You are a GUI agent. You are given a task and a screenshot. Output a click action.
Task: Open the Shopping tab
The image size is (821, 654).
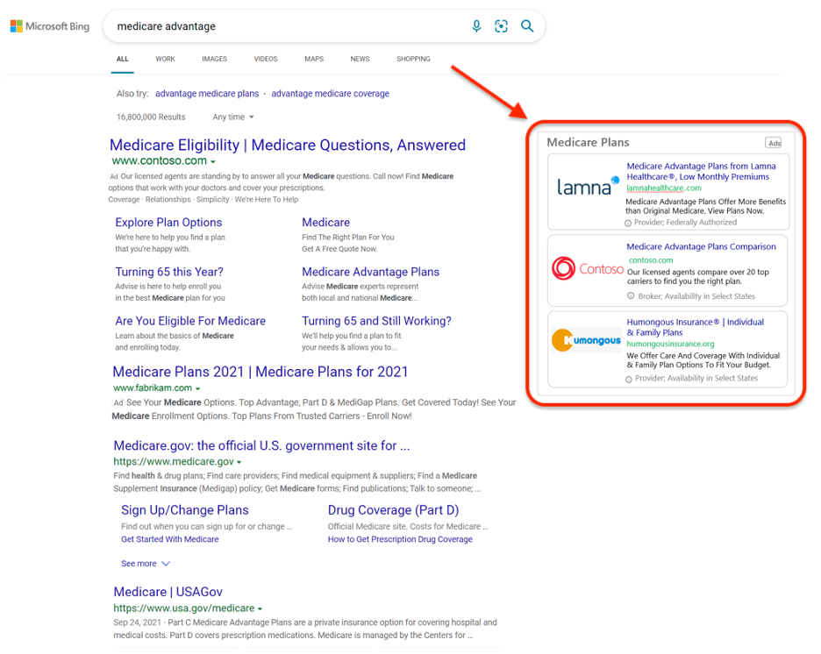413,59
